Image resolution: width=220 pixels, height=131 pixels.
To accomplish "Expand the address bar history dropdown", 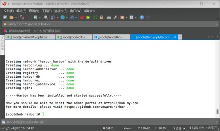I will pos(216,24).
